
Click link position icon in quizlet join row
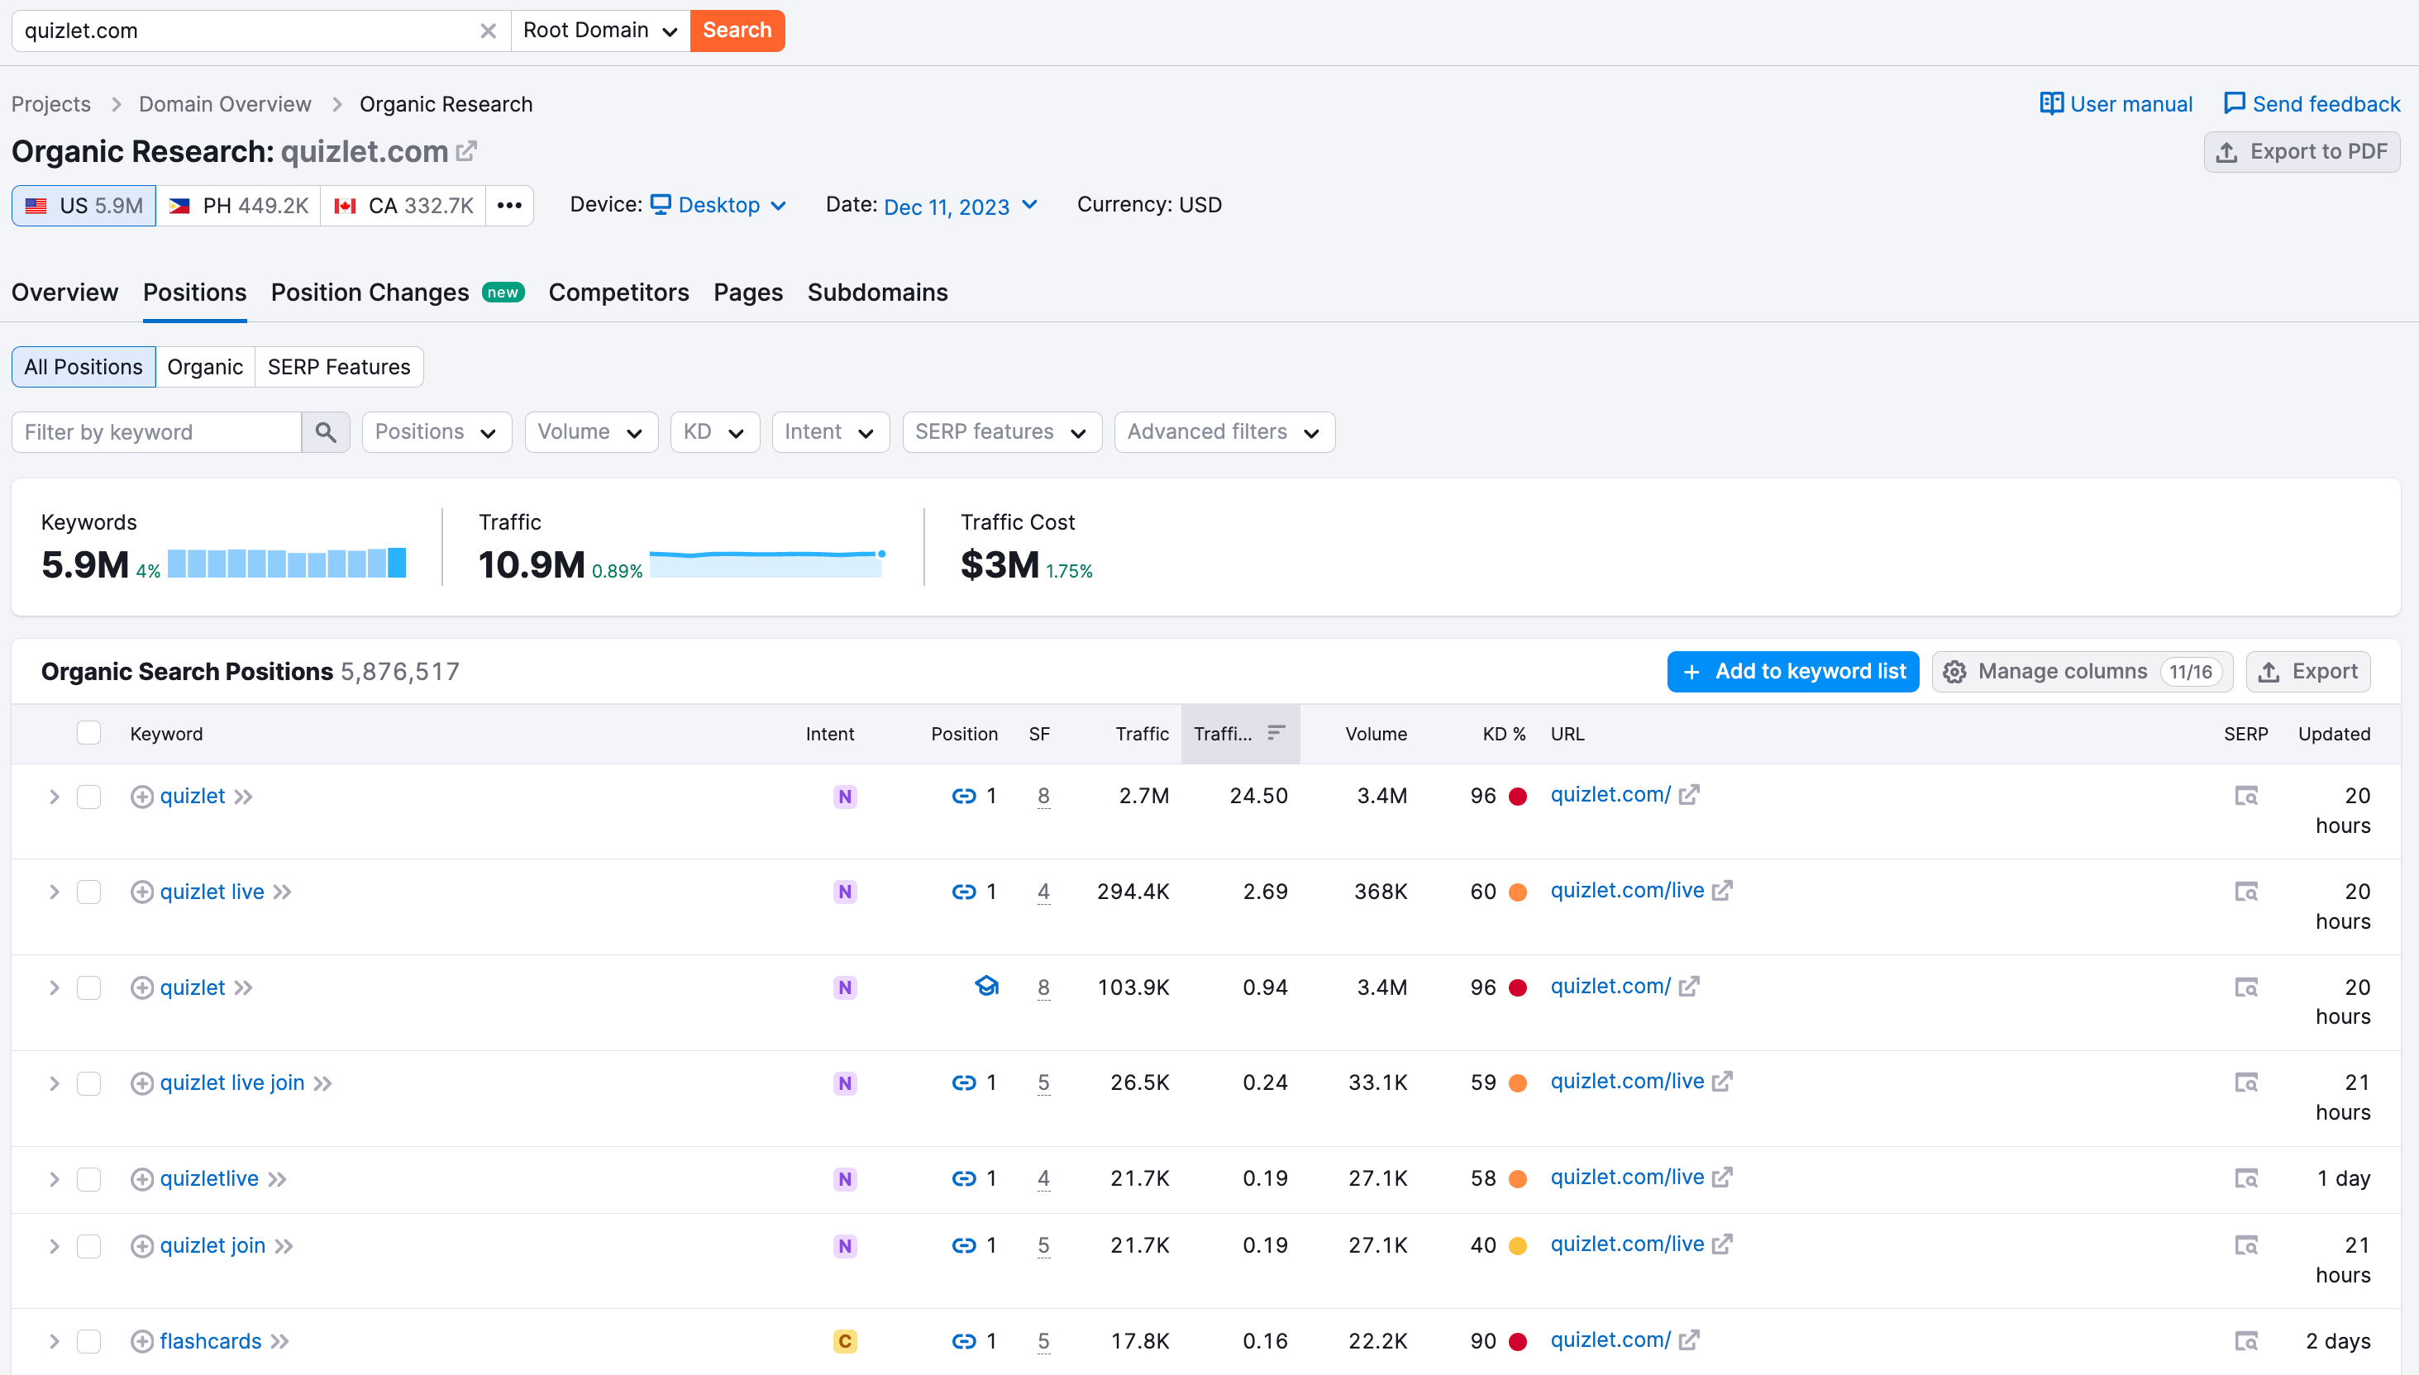(x=963, y=1245)
